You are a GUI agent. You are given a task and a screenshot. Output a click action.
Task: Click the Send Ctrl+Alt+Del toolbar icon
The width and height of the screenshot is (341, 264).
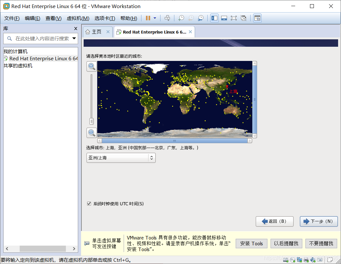[167, 18]
